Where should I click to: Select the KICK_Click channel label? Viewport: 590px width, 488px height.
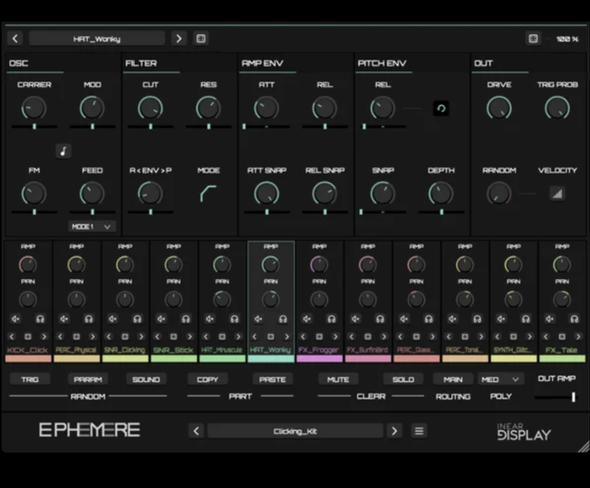point(28,350)
